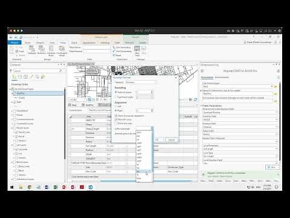The image size is (290, 218).
Task: Open the Subtypes tool in ribbon
Action: [31, 50]
